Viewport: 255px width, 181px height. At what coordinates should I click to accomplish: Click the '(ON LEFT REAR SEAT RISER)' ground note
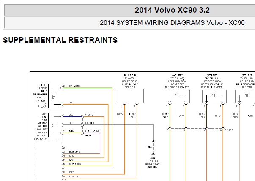(x=152, y=164)
